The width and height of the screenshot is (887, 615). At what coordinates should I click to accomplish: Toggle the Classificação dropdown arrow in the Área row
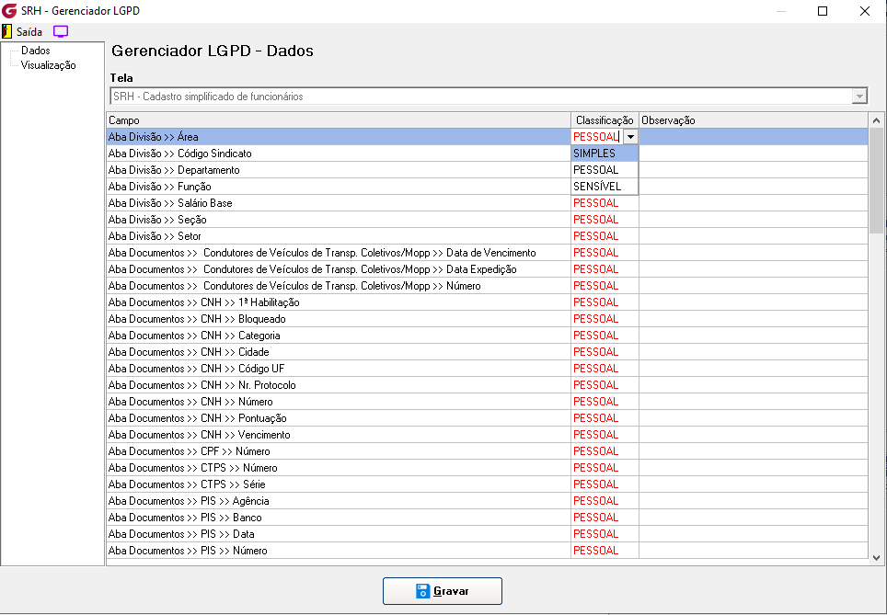[x=630, y=137]
